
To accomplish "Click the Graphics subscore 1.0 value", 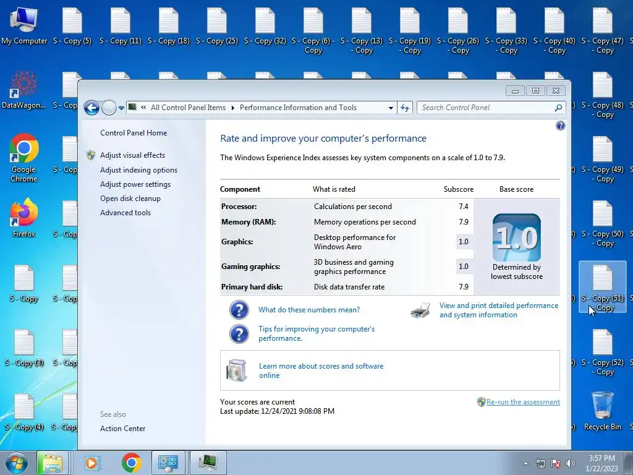I will point(464,242).
